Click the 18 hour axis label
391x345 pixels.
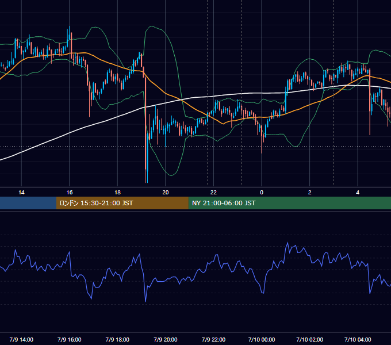click(x=117, y=193)
